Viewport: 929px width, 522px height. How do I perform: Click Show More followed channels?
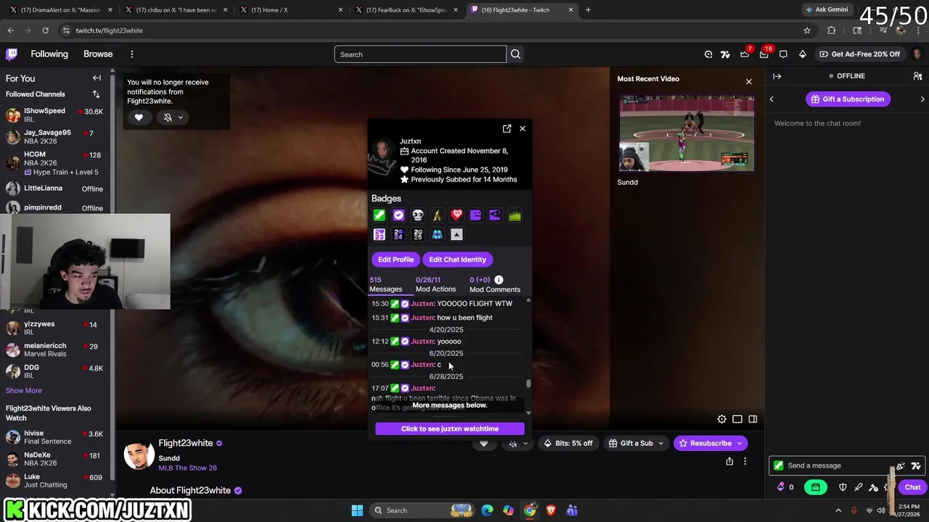pos(24,391)
